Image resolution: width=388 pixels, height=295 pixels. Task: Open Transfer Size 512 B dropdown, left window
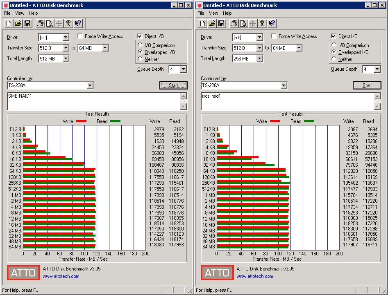click(x=66, y=48)
